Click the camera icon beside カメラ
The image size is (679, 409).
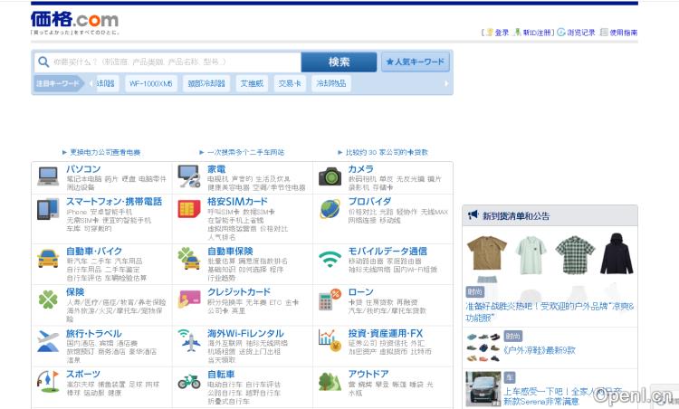tap(330, 176)
